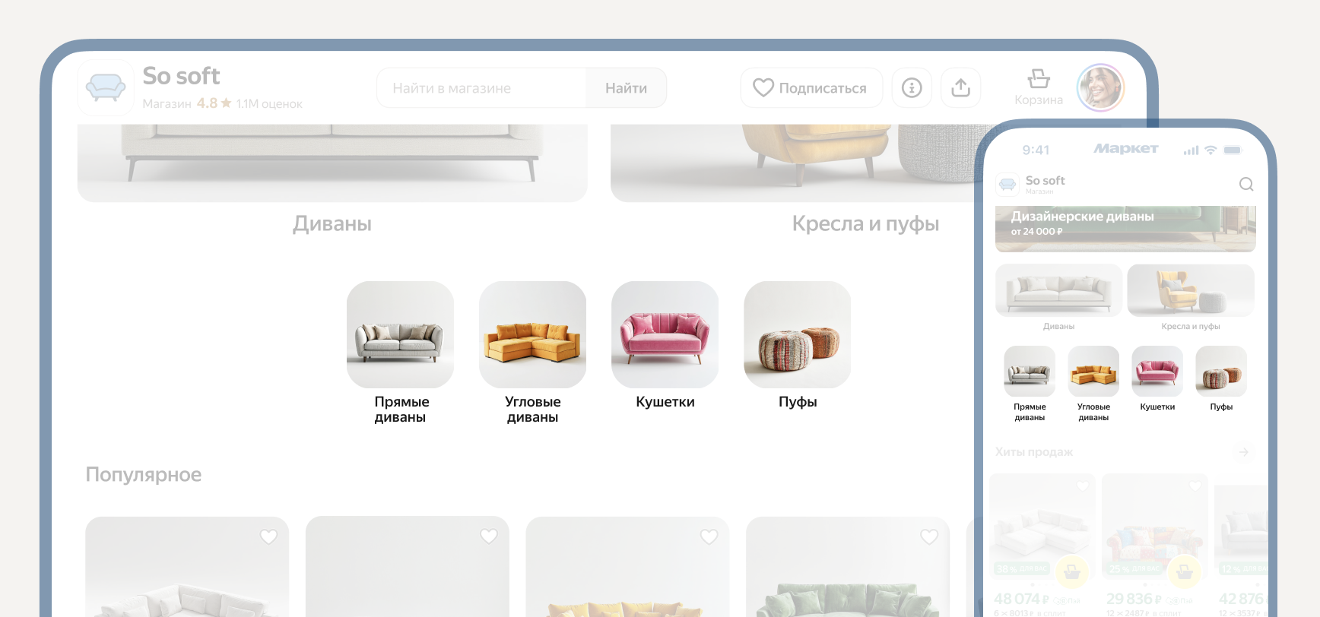Tap Прямые диваны category on phone

(x=1030, y=384)
